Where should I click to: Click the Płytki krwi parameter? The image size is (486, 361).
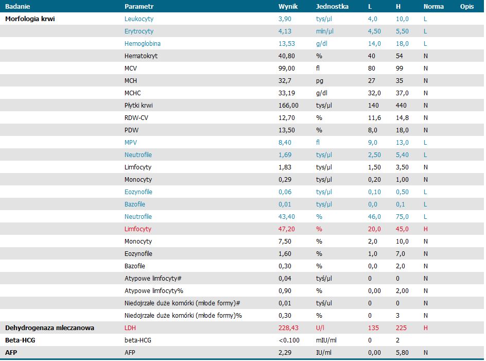pos(138,106)
